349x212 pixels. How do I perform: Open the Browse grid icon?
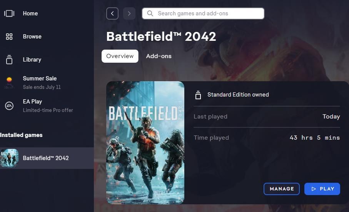tap(9, 37)
